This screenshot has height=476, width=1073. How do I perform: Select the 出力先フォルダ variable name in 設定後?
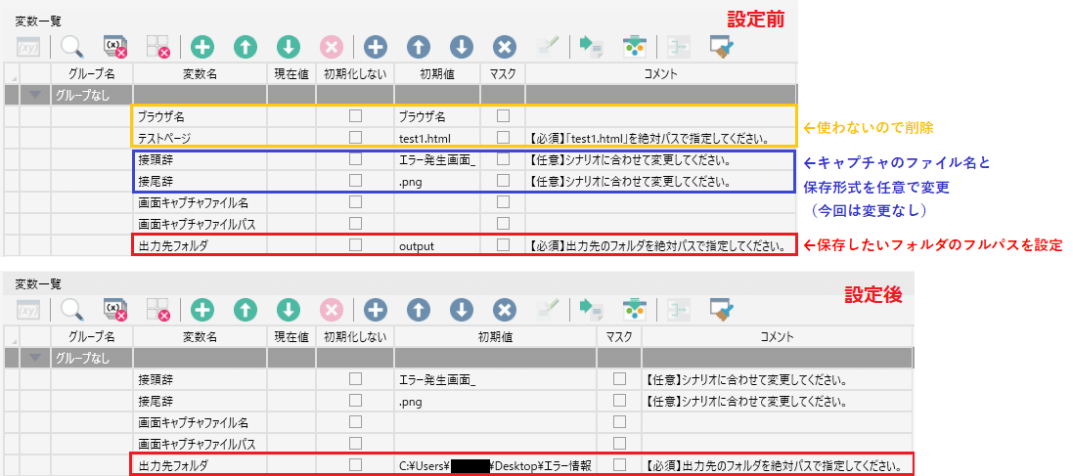(200, 466)
